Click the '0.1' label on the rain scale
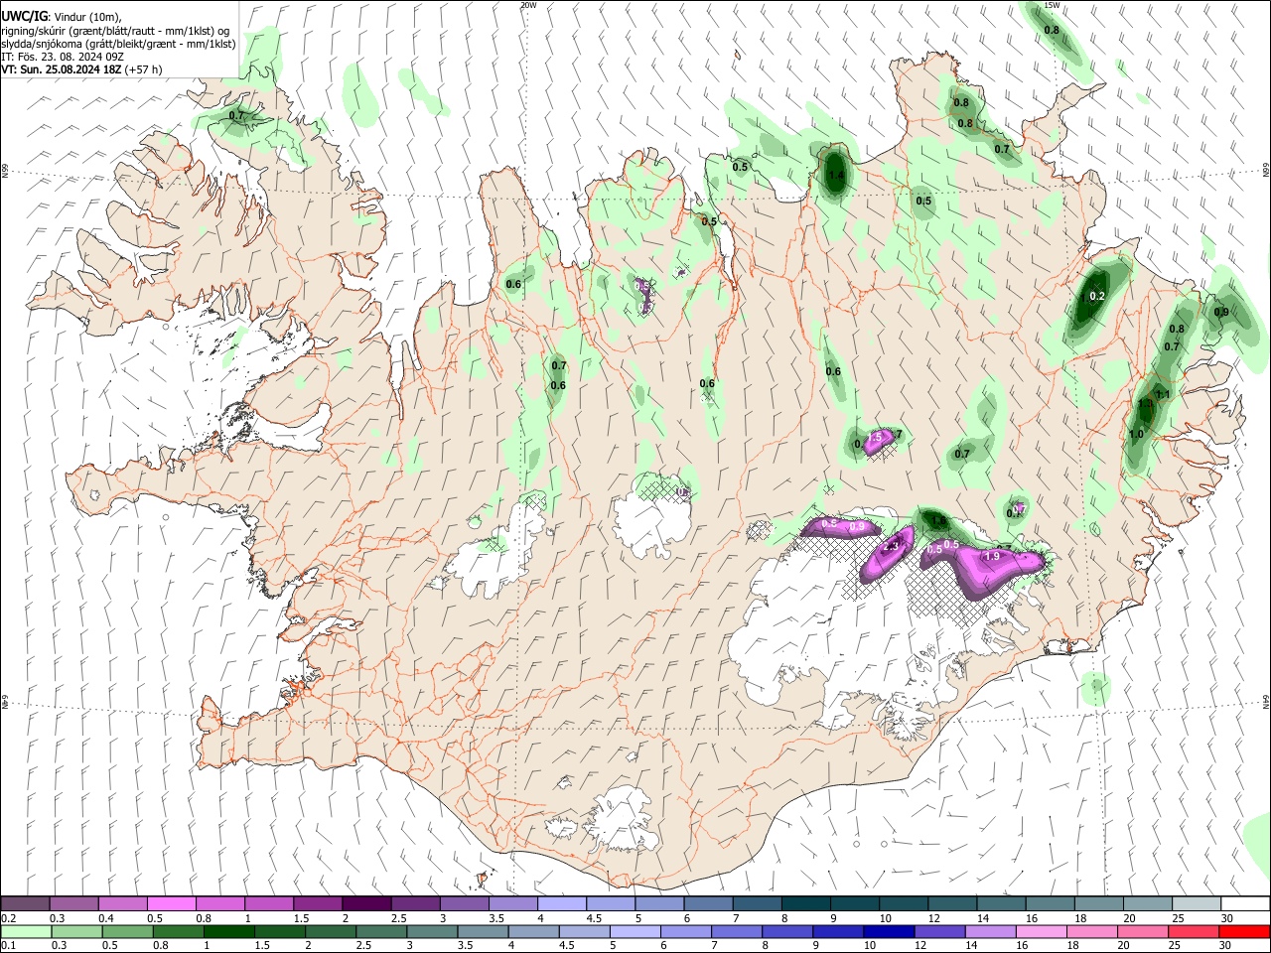The image size is (1271, 953). [x=8, y=946]
